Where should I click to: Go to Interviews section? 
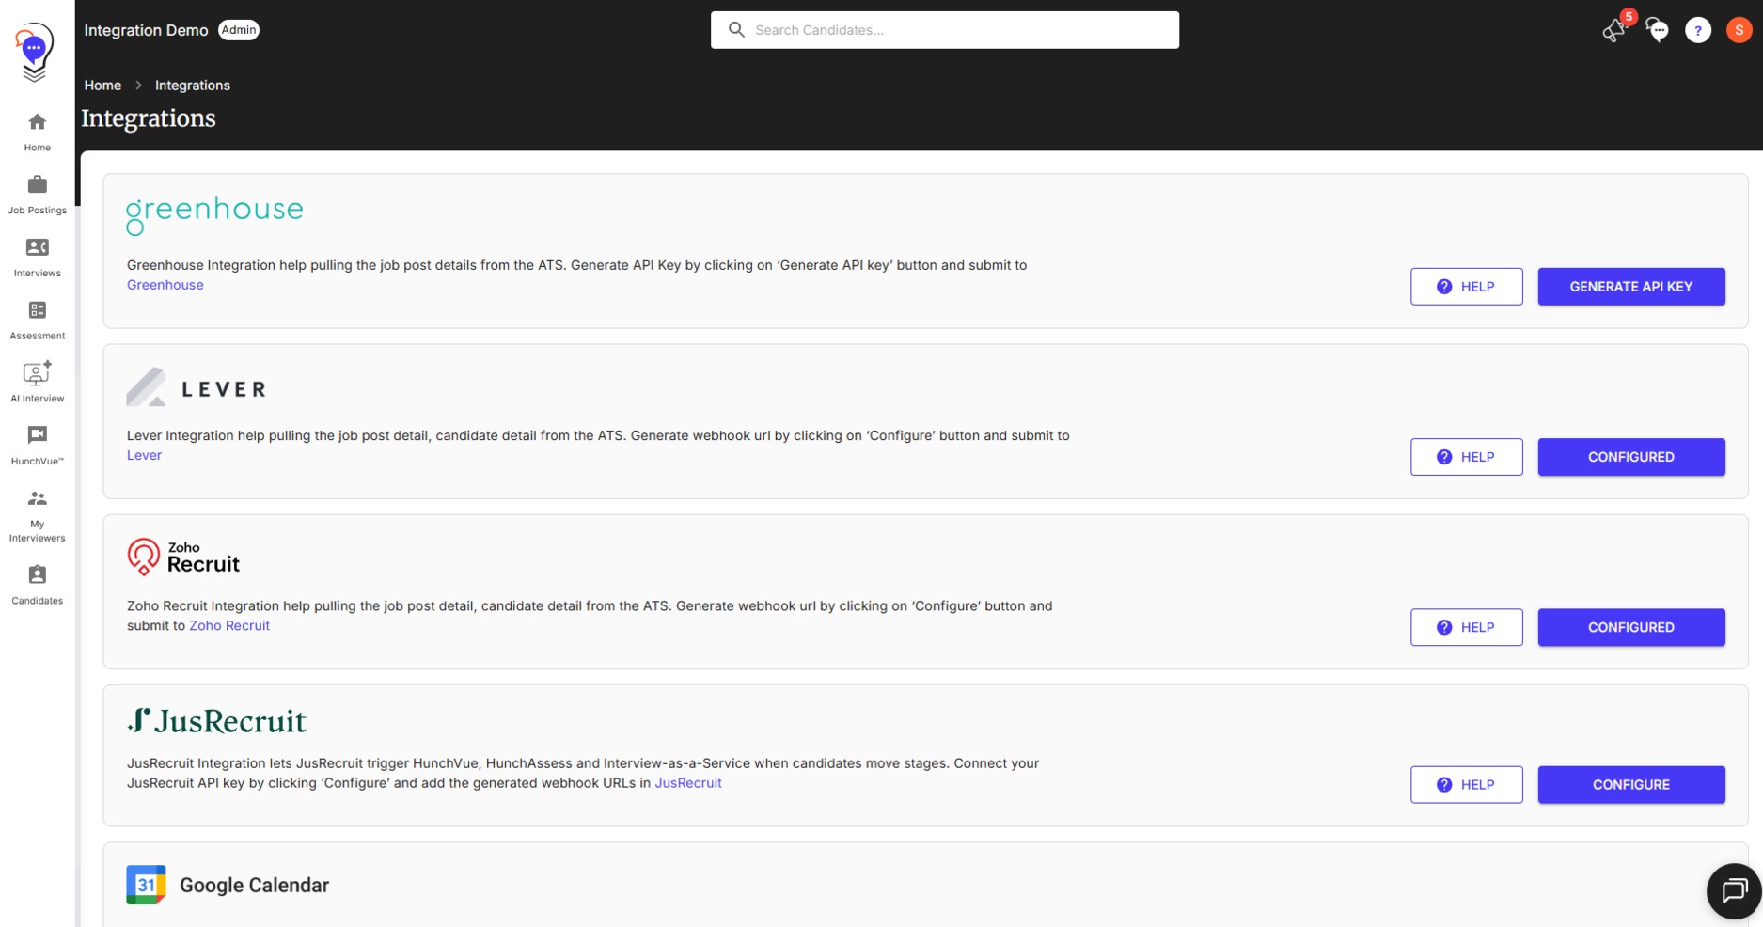[38, 258]
